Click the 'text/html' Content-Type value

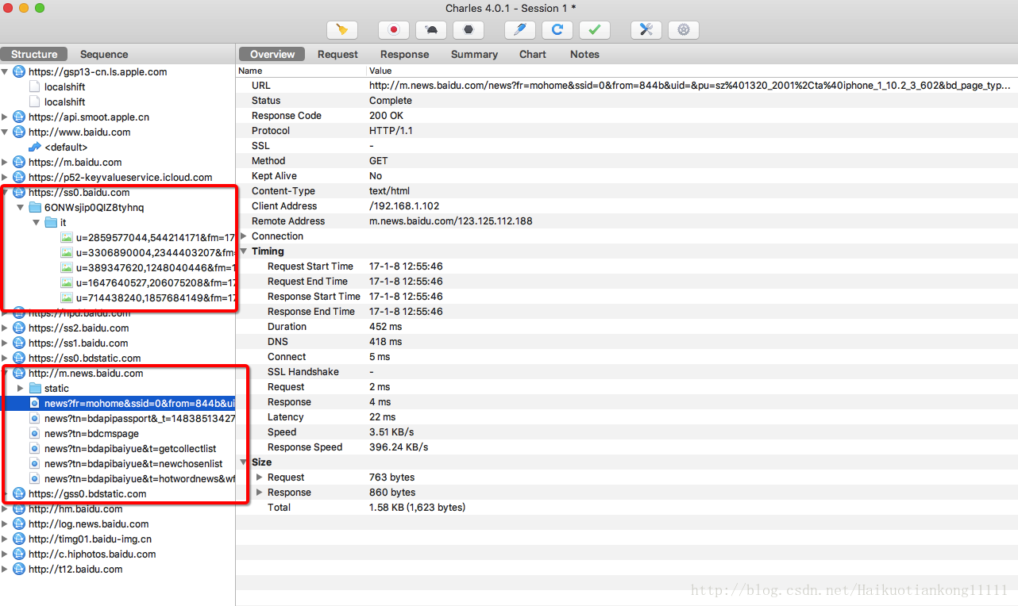coord(389,190)
